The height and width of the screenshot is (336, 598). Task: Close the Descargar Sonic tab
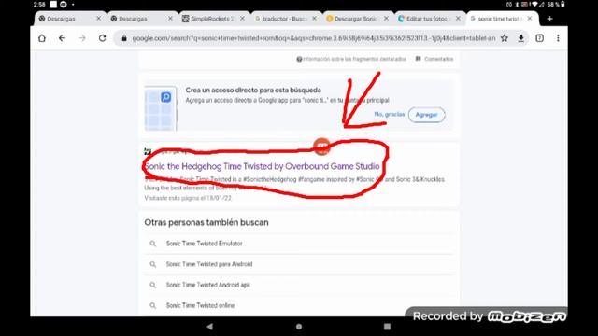pyautogui.click(x=386, y=19)
